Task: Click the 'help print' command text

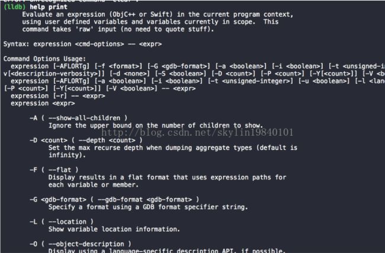Action: [49, 7]
